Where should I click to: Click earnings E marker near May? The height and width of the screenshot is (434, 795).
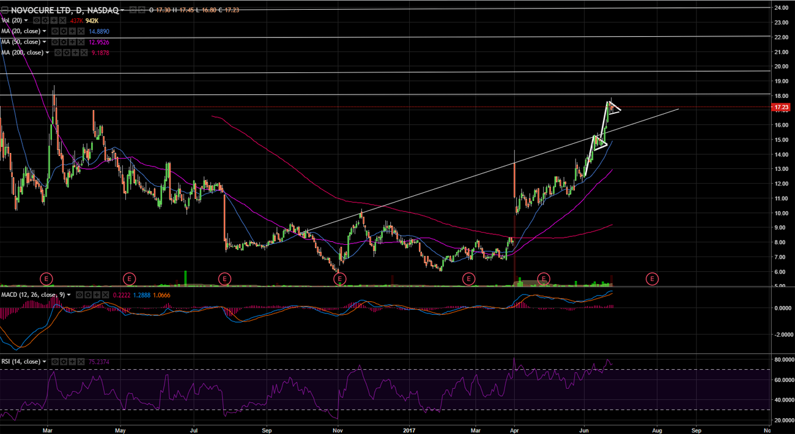pyautogui.click(x=129, y=279)
